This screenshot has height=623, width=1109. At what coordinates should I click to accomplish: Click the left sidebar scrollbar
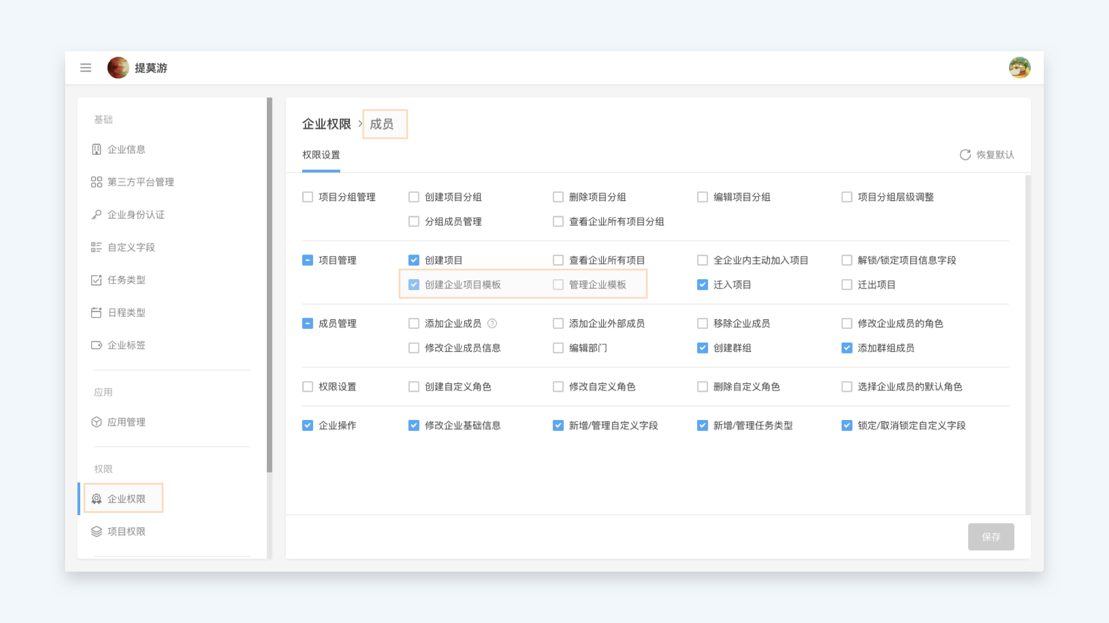pos(269,285)
